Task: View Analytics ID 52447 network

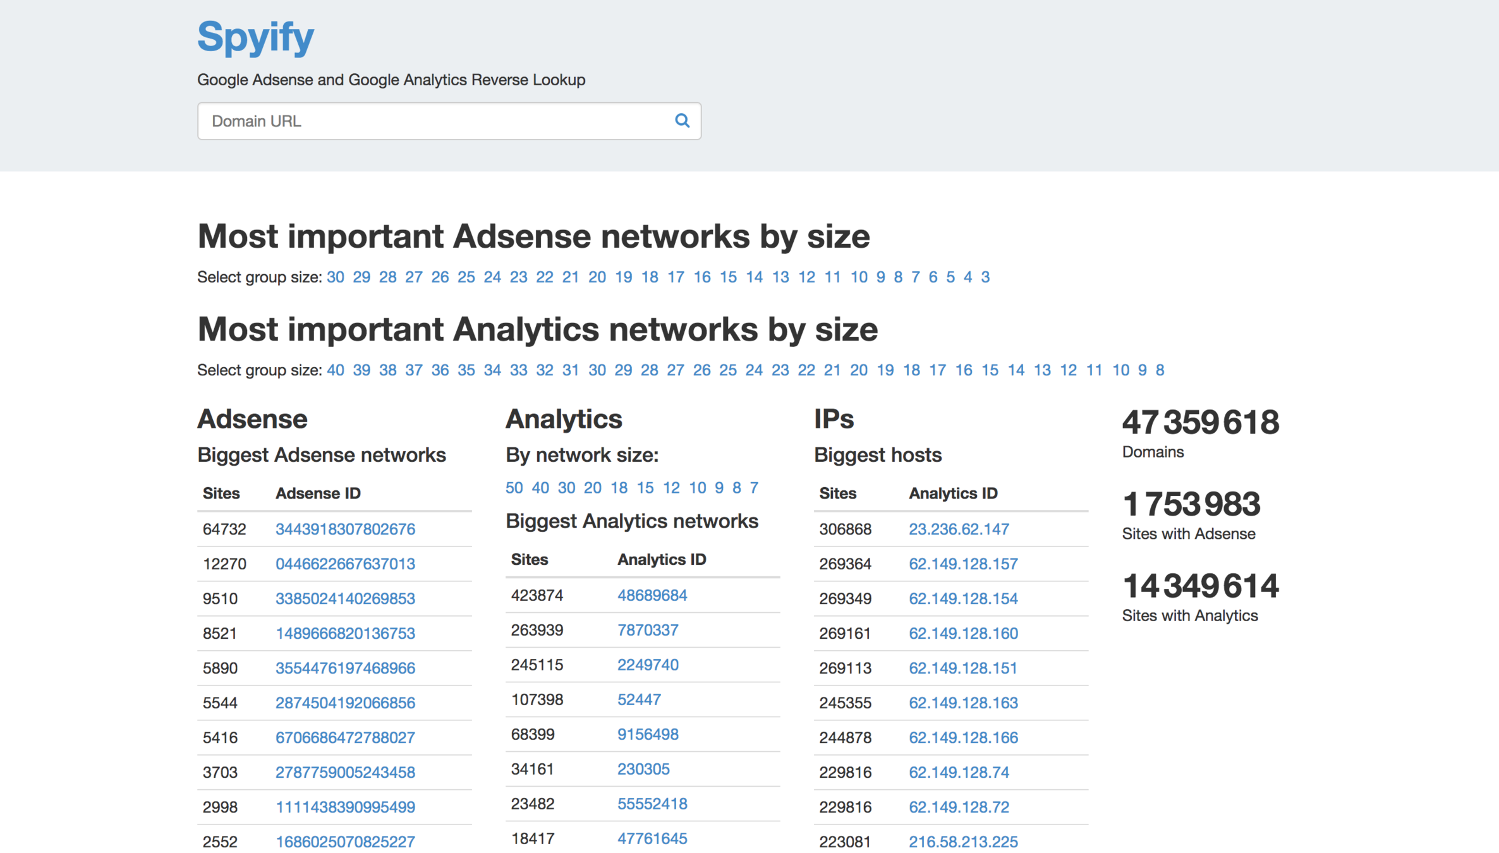Action: (x=639, y=699)
